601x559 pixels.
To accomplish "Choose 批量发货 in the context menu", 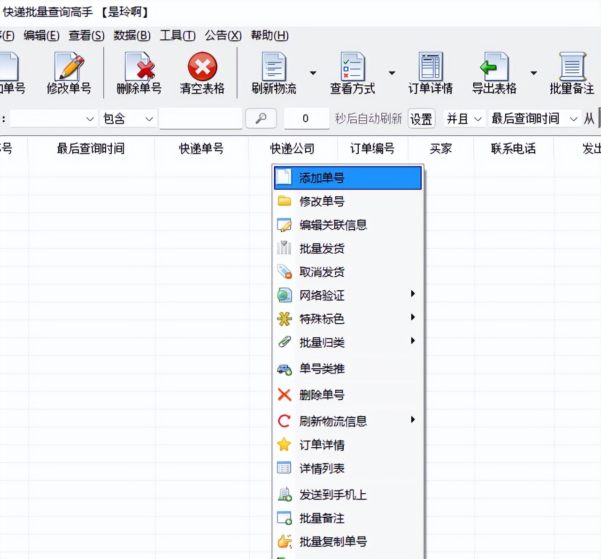I will coord(321,248).
